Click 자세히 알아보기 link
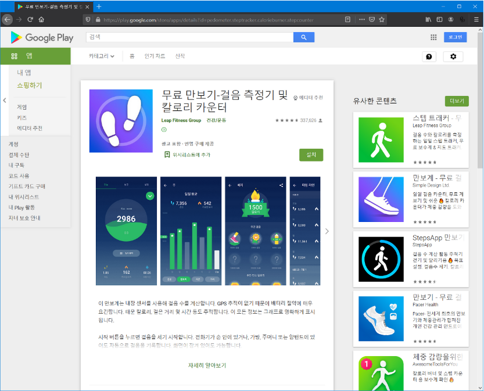484x391 pixels. [x=207, y=365]
